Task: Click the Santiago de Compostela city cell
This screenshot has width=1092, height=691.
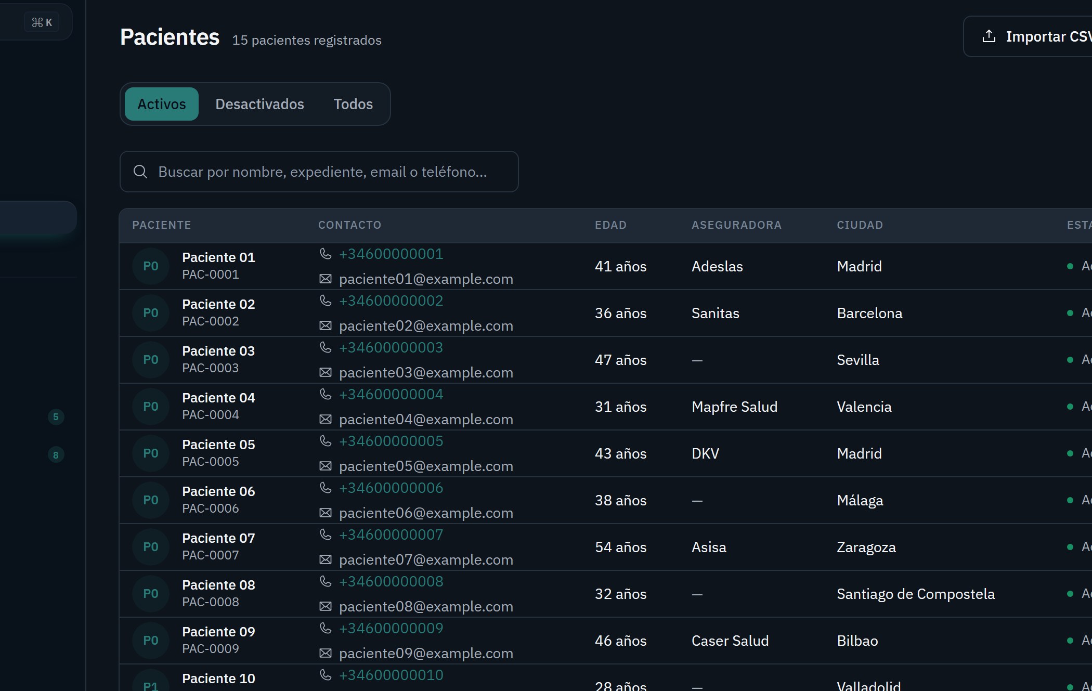Action: (x=916, y=594)
